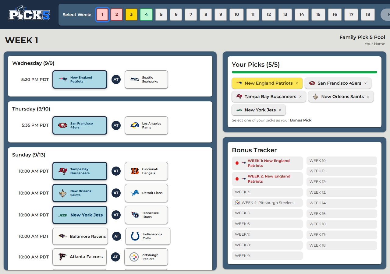Remove San Francisco 49ers from Your Picks
Image resolution: width=390 pixels, height=274 pixels.
pyautogui.click(x=366, y=83)
